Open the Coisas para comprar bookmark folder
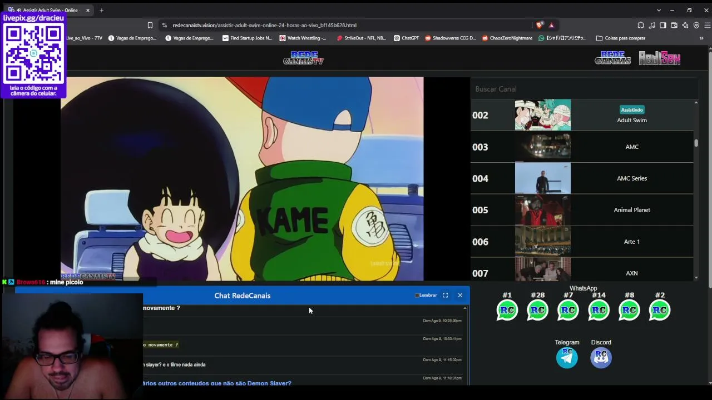The height and width of the screenshot is (400, 712). [621, 38]
